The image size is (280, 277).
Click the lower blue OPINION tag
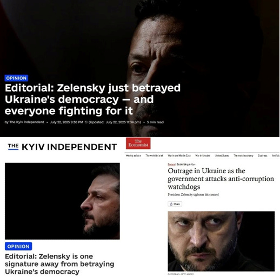[x=18, y=246]
